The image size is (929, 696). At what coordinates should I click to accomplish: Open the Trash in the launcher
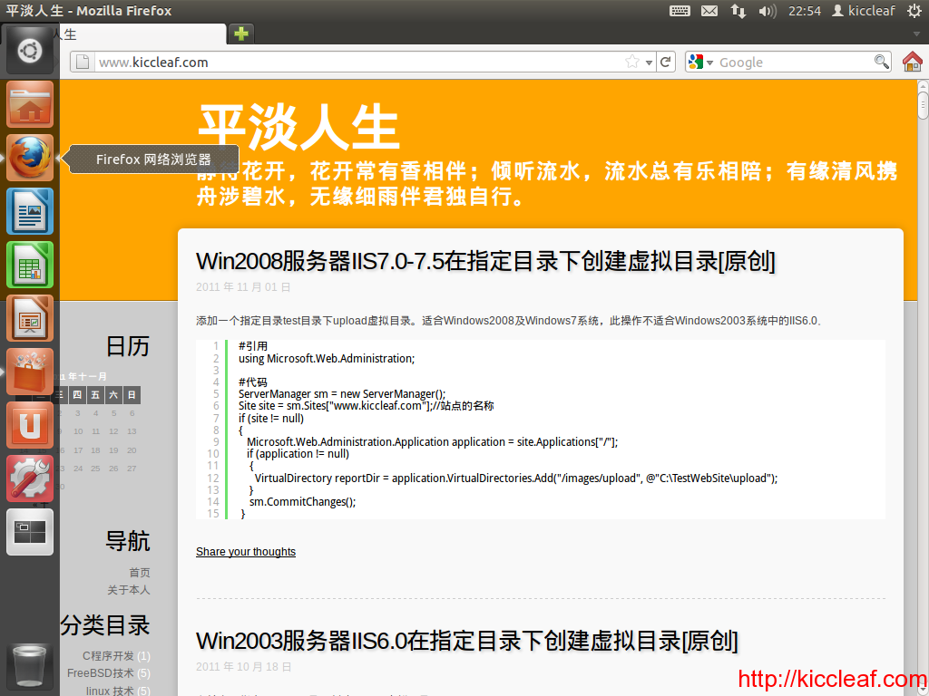tap(30, 666)
